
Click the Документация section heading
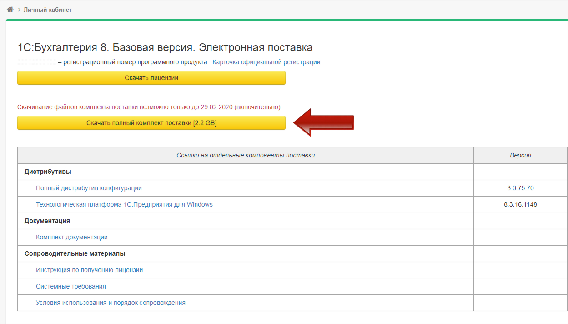[47, 221]
